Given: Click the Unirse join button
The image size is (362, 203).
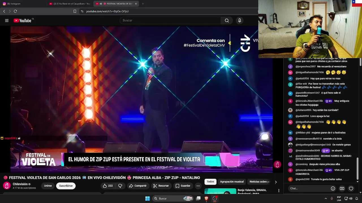Looking at the screenshot, I should coord(48,186).
